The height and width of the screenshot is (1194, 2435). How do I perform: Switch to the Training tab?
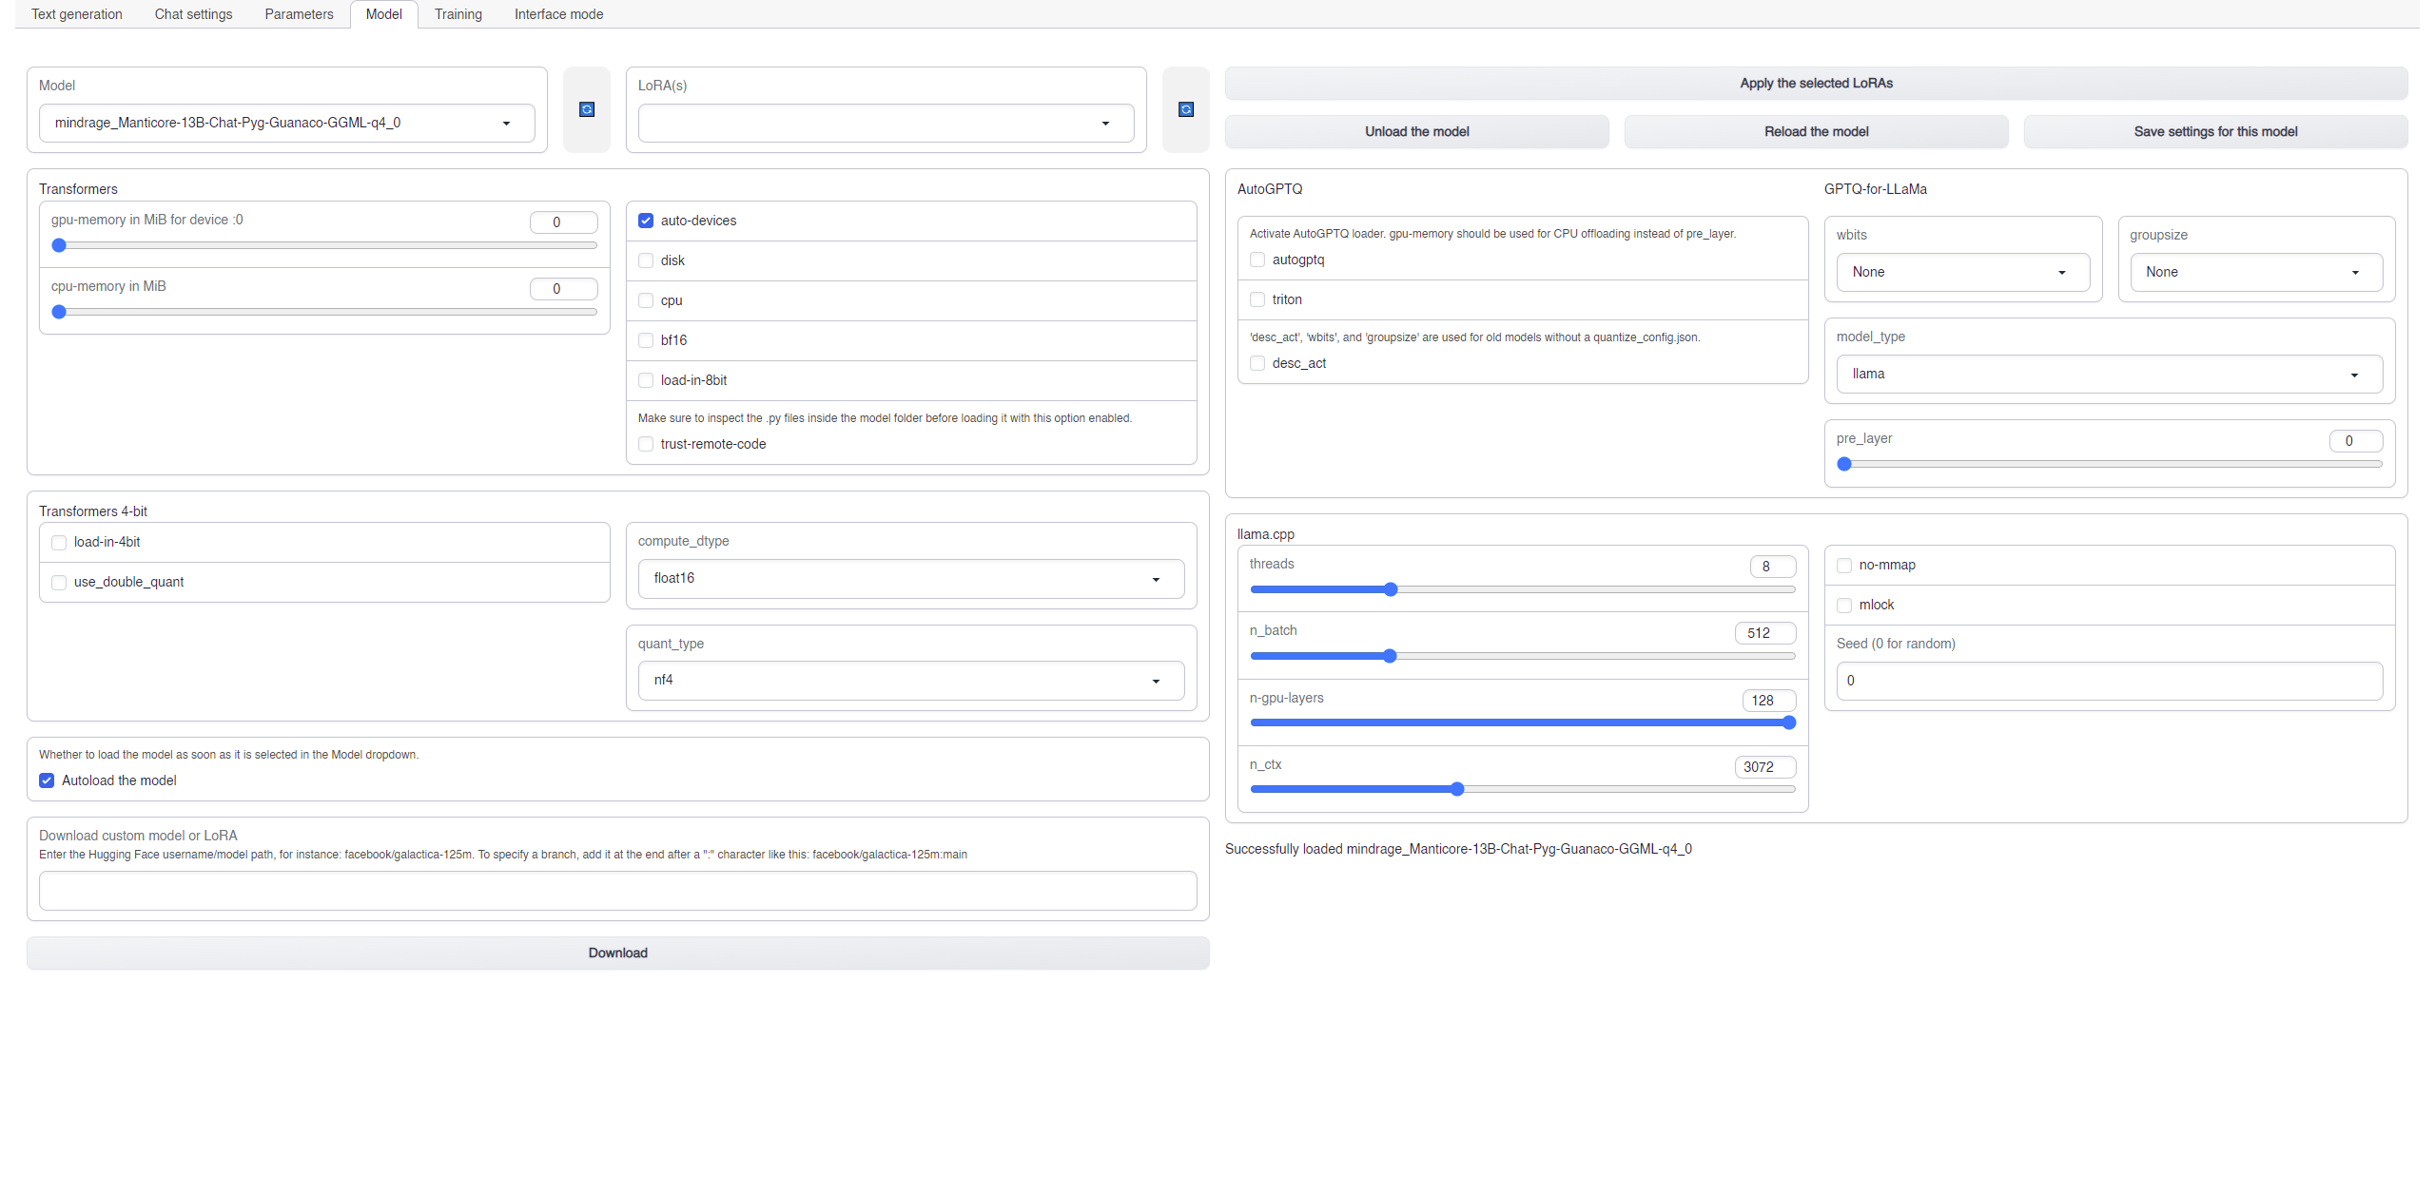tap(458, 13)
